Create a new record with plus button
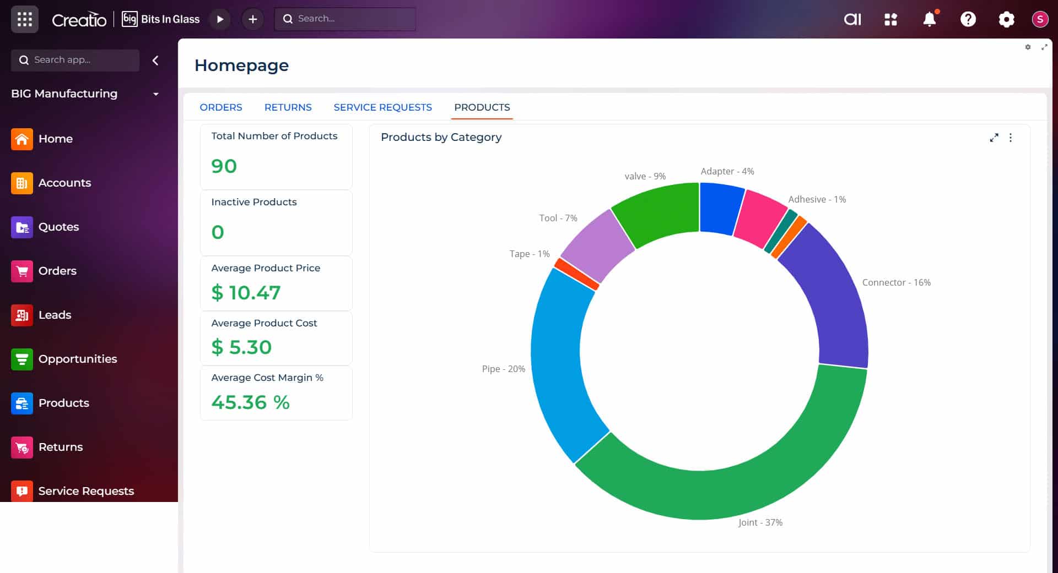The height and width of the screenshot is (573, 1058). [x=252, y=19]
